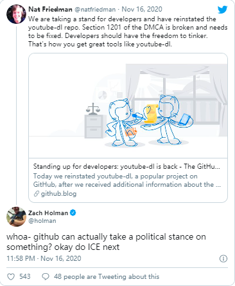Visit the @holman handle

click(x=42, y=221)
